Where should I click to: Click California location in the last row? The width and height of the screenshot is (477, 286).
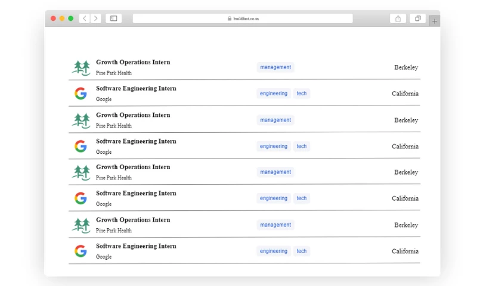click(405, 251)
